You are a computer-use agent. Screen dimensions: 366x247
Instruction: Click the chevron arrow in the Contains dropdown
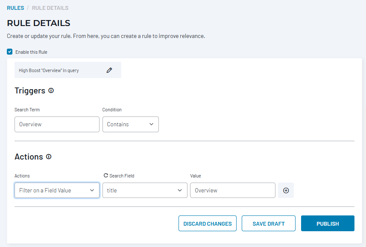click(151, 124)
